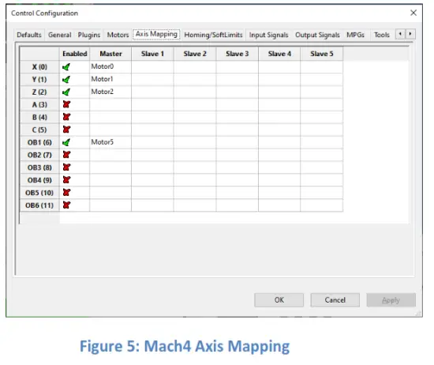Enable the C (5) axis red cross

tap(66, 130)
